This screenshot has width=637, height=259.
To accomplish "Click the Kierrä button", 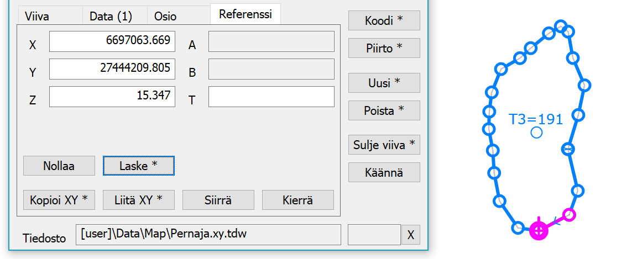I will (x=298, y=200).
